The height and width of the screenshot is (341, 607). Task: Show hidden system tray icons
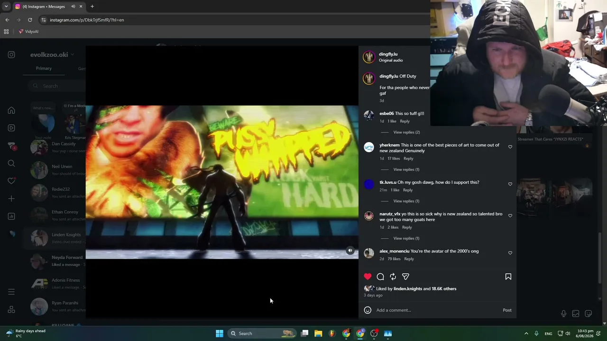click(x=526, y=333)
